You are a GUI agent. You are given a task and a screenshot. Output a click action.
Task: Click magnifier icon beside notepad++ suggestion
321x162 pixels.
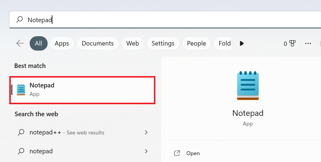pyautogui.click(x=21, y=133)
